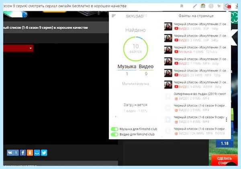Click the circular 10 файлов progress indicator
The width and height of the screenshot is (241, 169).
135,49
